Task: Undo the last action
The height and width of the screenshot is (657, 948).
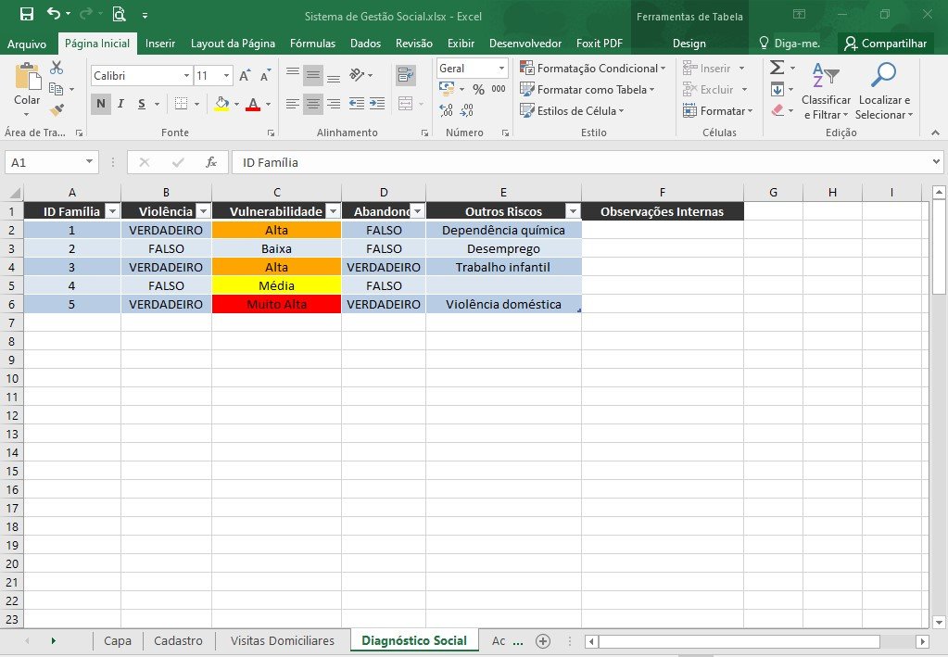Action: coord(54,13)
